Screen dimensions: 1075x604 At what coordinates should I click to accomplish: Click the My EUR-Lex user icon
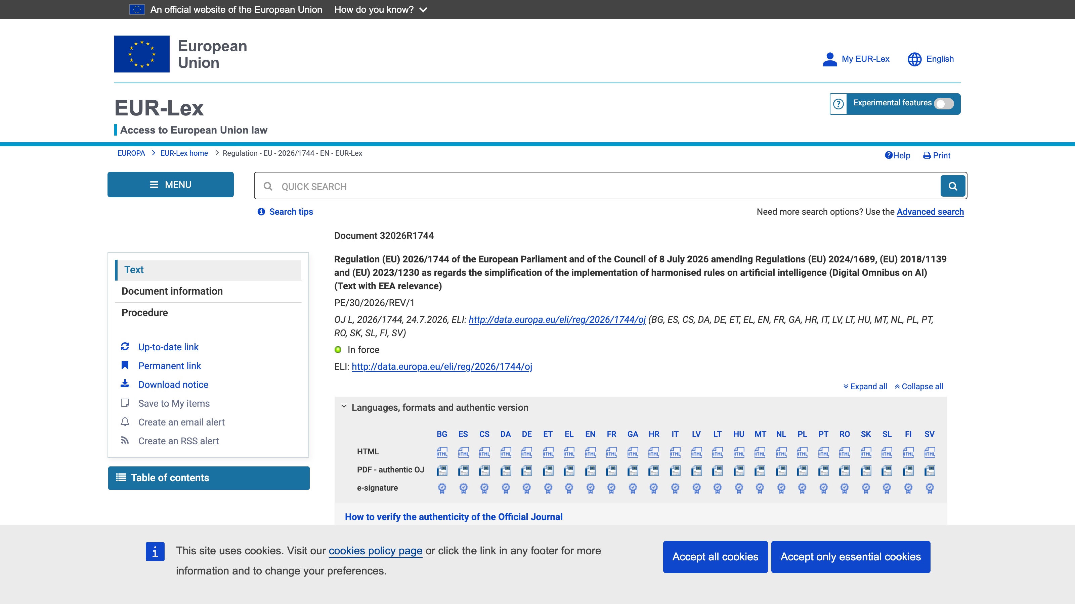pyautogui.click(x=830, y=59)
